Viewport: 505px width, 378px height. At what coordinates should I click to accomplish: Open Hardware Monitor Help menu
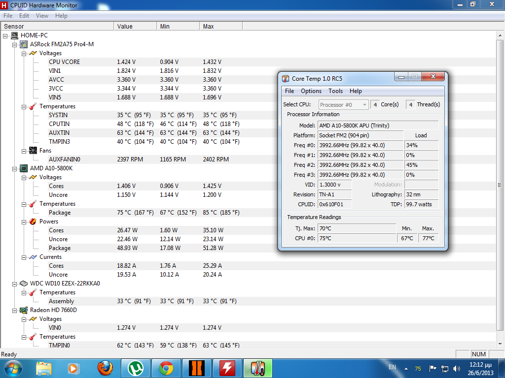pyautogui.click(x=61, y=16)
